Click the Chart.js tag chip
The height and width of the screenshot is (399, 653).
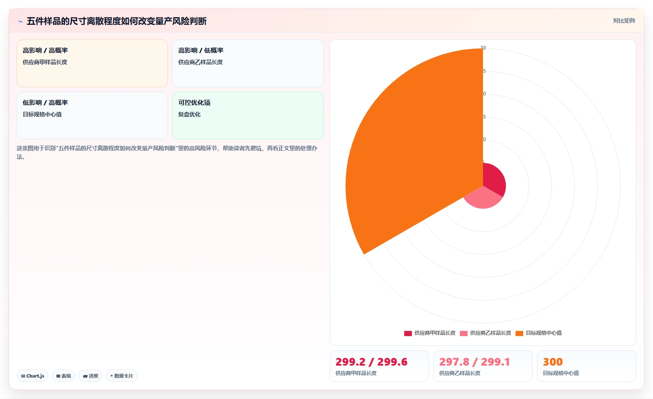point(33,376)
